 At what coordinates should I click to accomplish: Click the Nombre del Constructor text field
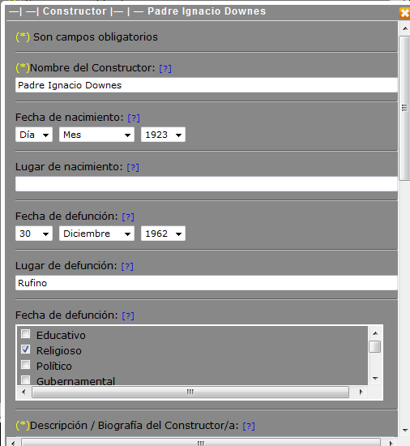207,85
